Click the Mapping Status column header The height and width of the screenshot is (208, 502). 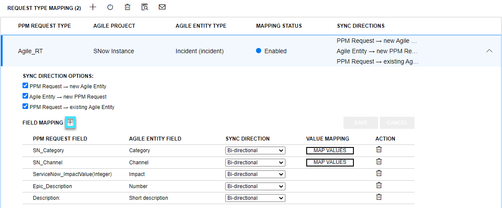[279, 26]
